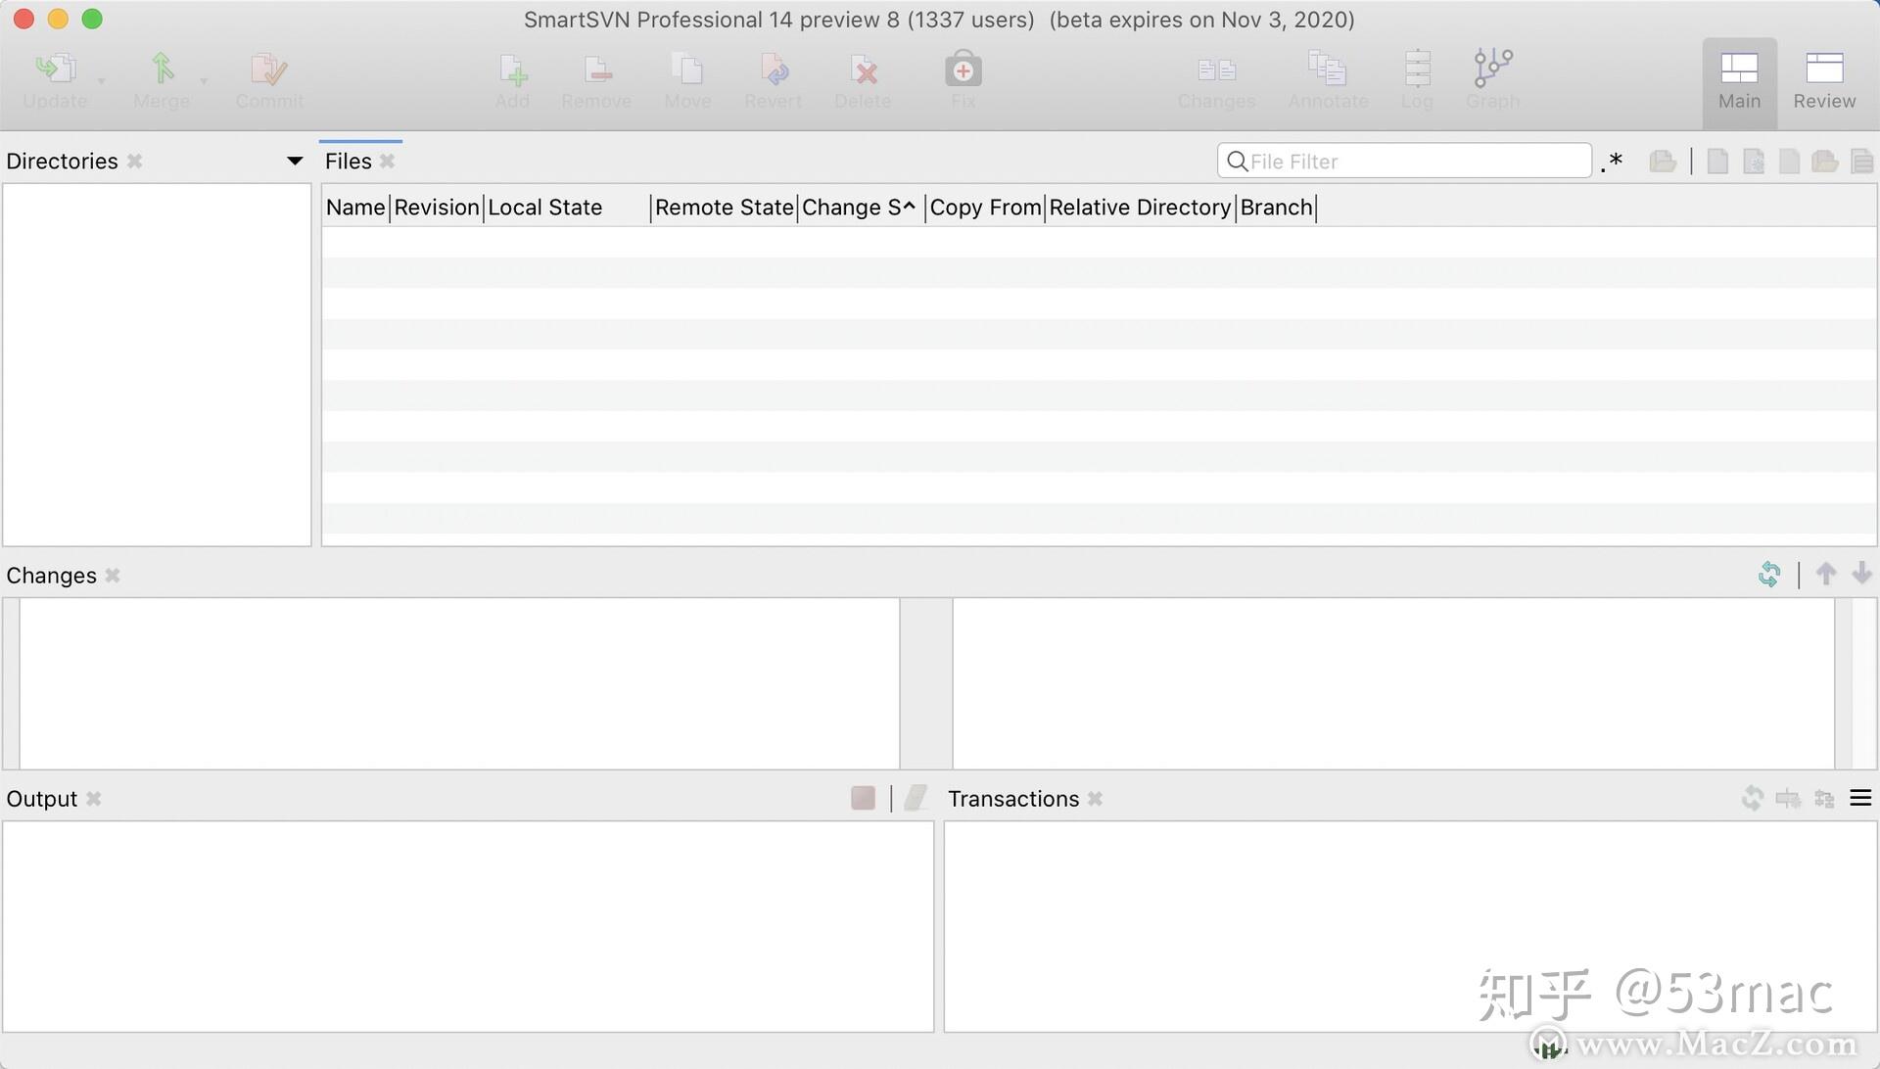Click the down arrow beside the Changes refresh icon
The height and width of the screenshot is (1069, 1880).
[x=1862, y=574]
